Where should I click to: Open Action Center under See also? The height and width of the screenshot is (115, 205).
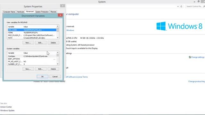(6, 107)
